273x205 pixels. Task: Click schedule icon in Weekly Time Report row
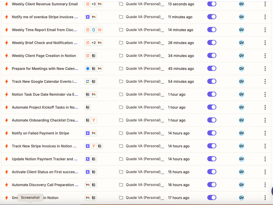click(88, 30)
